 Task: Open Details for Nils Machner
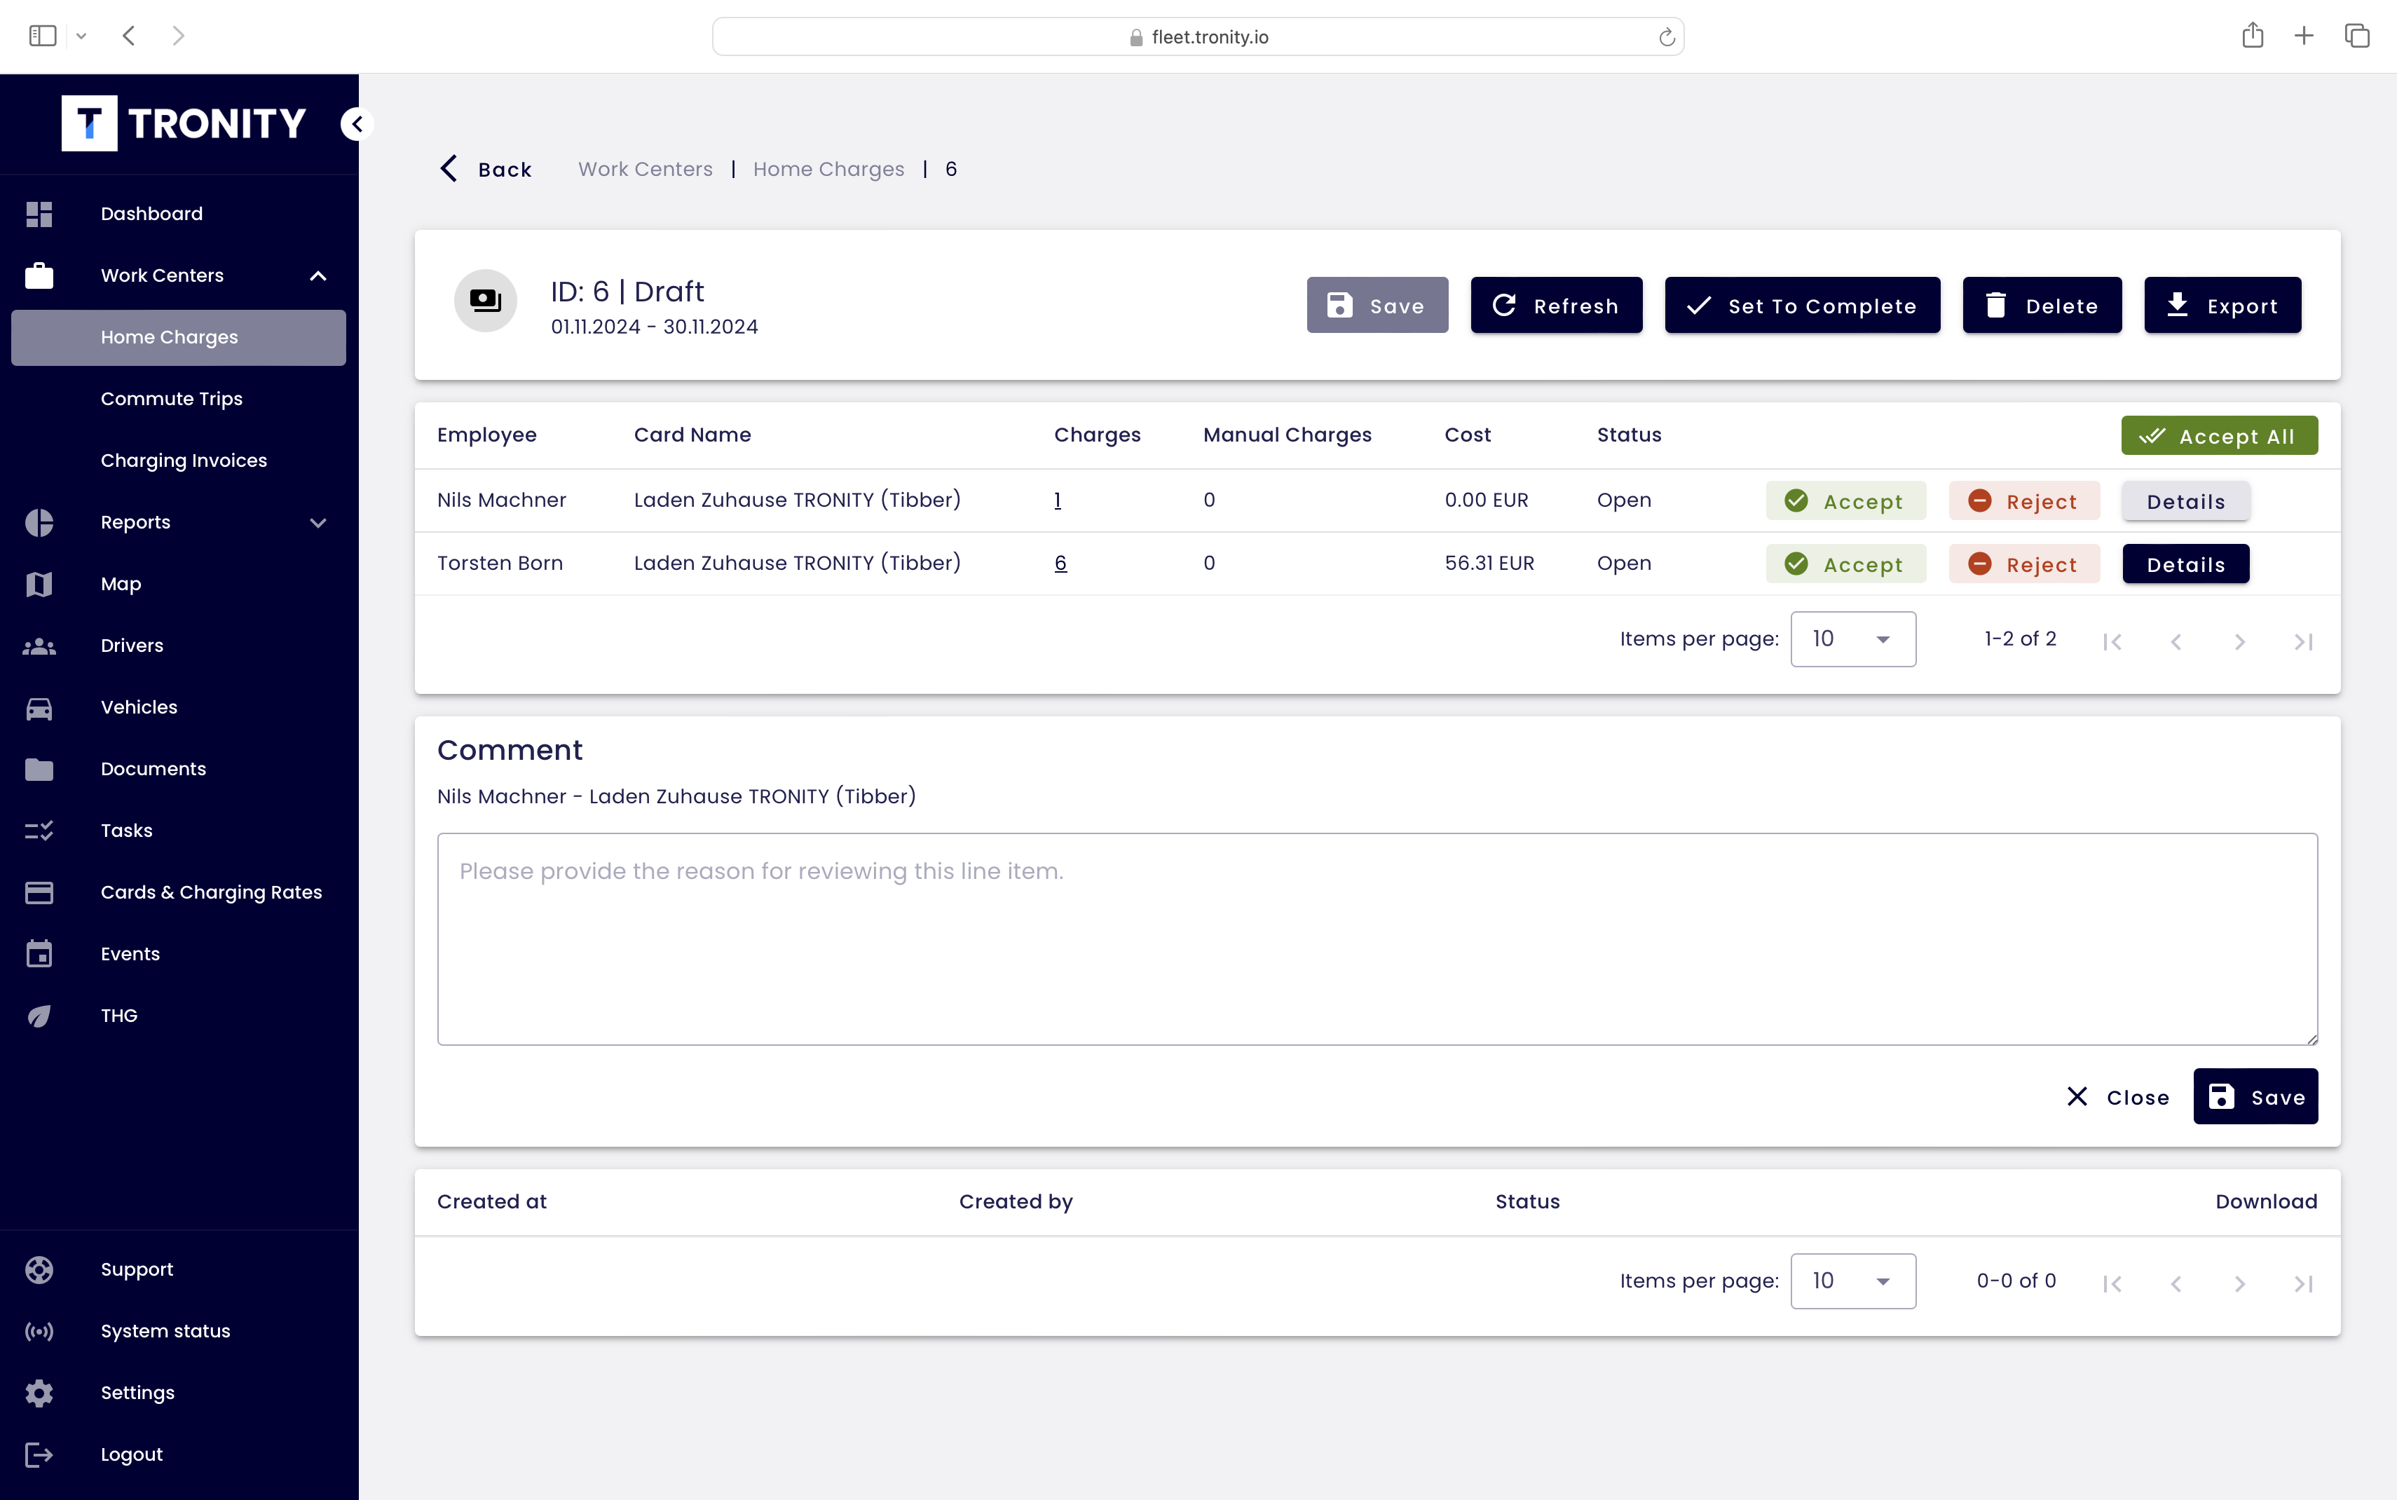(2186, 501)
